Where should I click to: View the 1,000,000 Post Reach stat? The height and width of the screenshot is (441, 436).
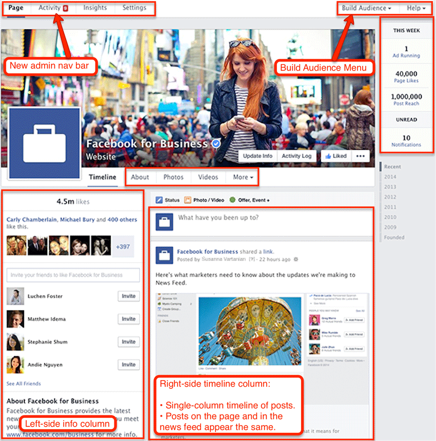pos(406,99)
